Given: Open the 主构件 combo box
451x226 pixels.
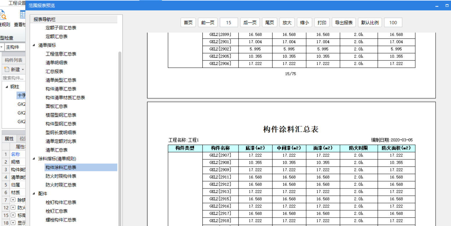Looking at the screenshot, I should click(x=15, y=47).
